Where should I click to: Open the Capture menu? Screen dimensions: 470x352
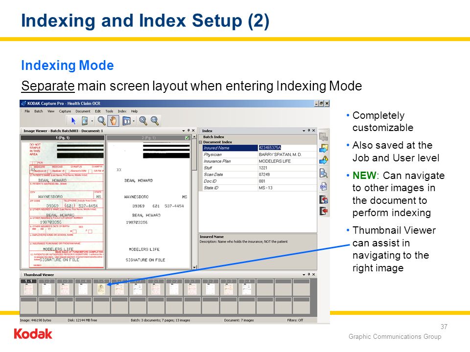[x=65, y=111]
